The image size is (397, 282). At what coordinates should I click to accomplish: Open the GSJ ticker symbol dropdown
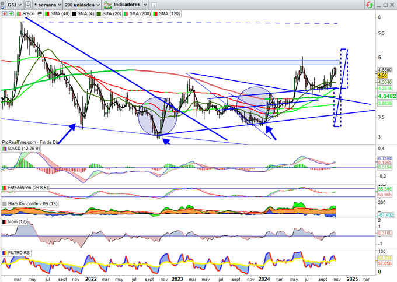click(x=14, y=5)
